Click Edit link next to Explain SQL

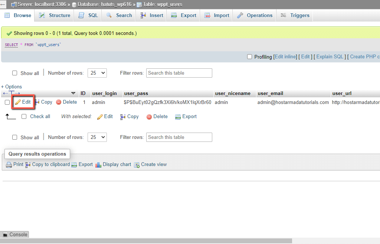tap(305, 57)
